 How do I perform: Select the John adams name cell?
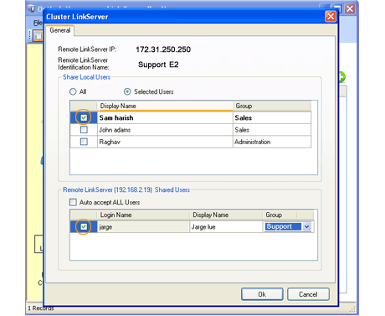(165, 130)
